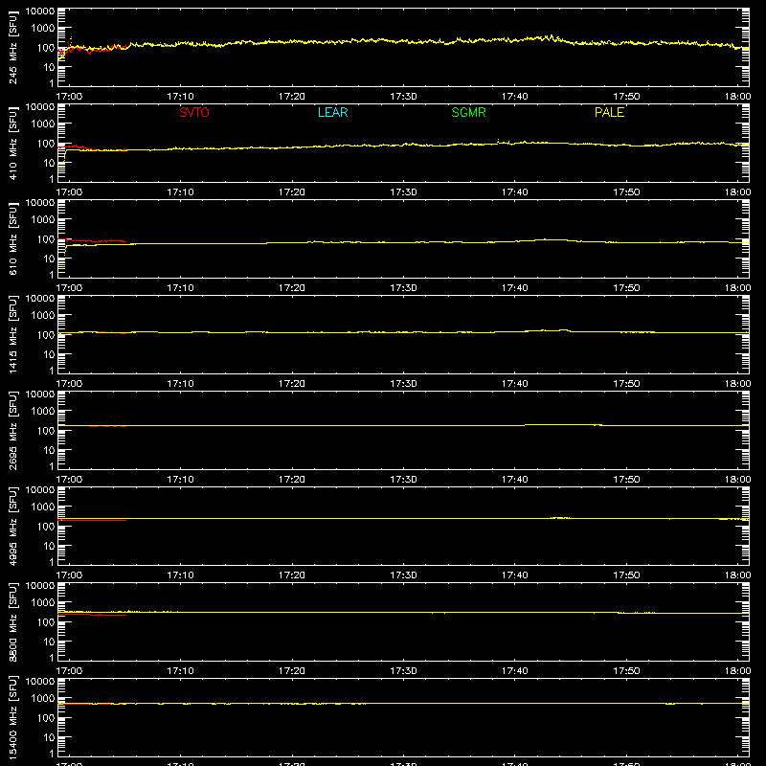766x766 pixels.
Task: Click the green SGMR station label
Action: [x=468, y=112]
